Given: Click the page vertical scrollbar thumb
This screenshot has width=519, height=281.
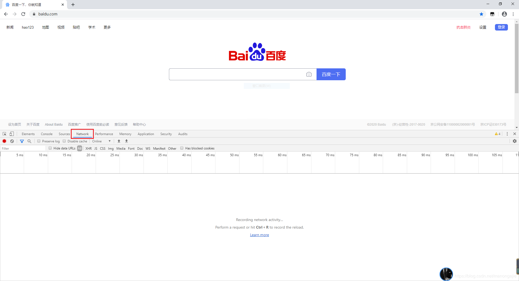Looking at the screenshot, I should click(517, 58).
